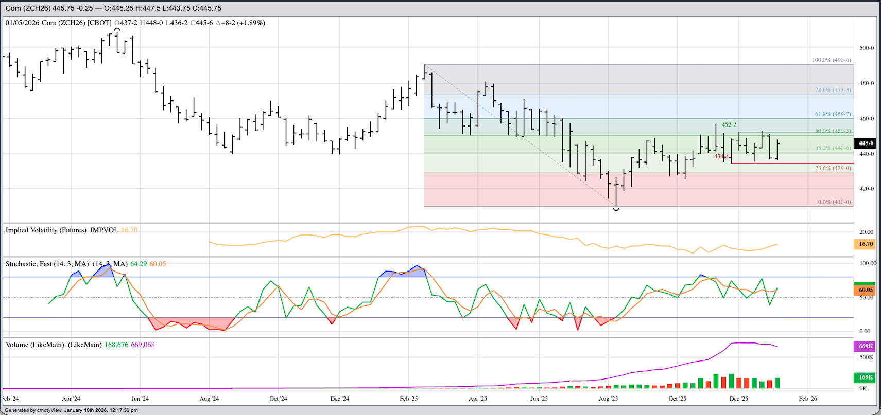Click the Volume (LikeMain) pane label

(x=35, y=345)
